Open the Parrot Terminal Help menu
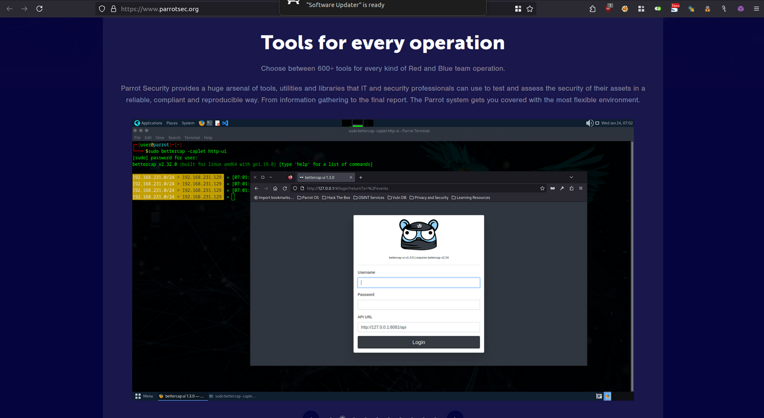The image size is (764, 418). point(208,138)
